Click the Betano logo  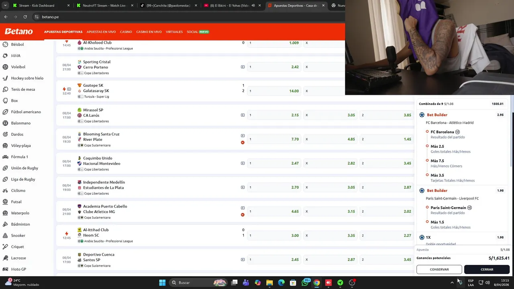point(18,32)
